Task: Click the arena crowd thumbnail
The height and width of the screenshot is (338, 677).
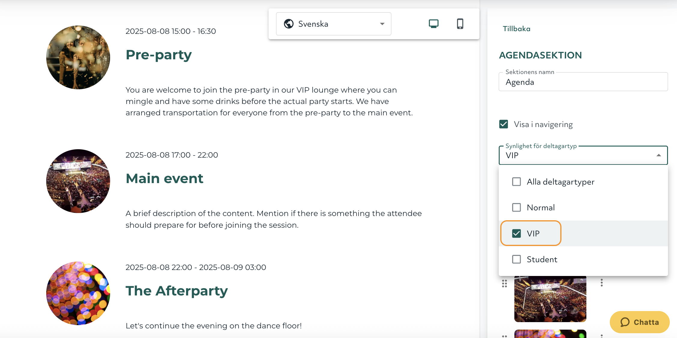Action: [x=550, y=298]
